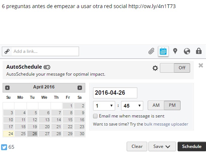Viewport: 206px width, 152px height.
Task: Open privacy options via lock icon
Action: point(199,51)
